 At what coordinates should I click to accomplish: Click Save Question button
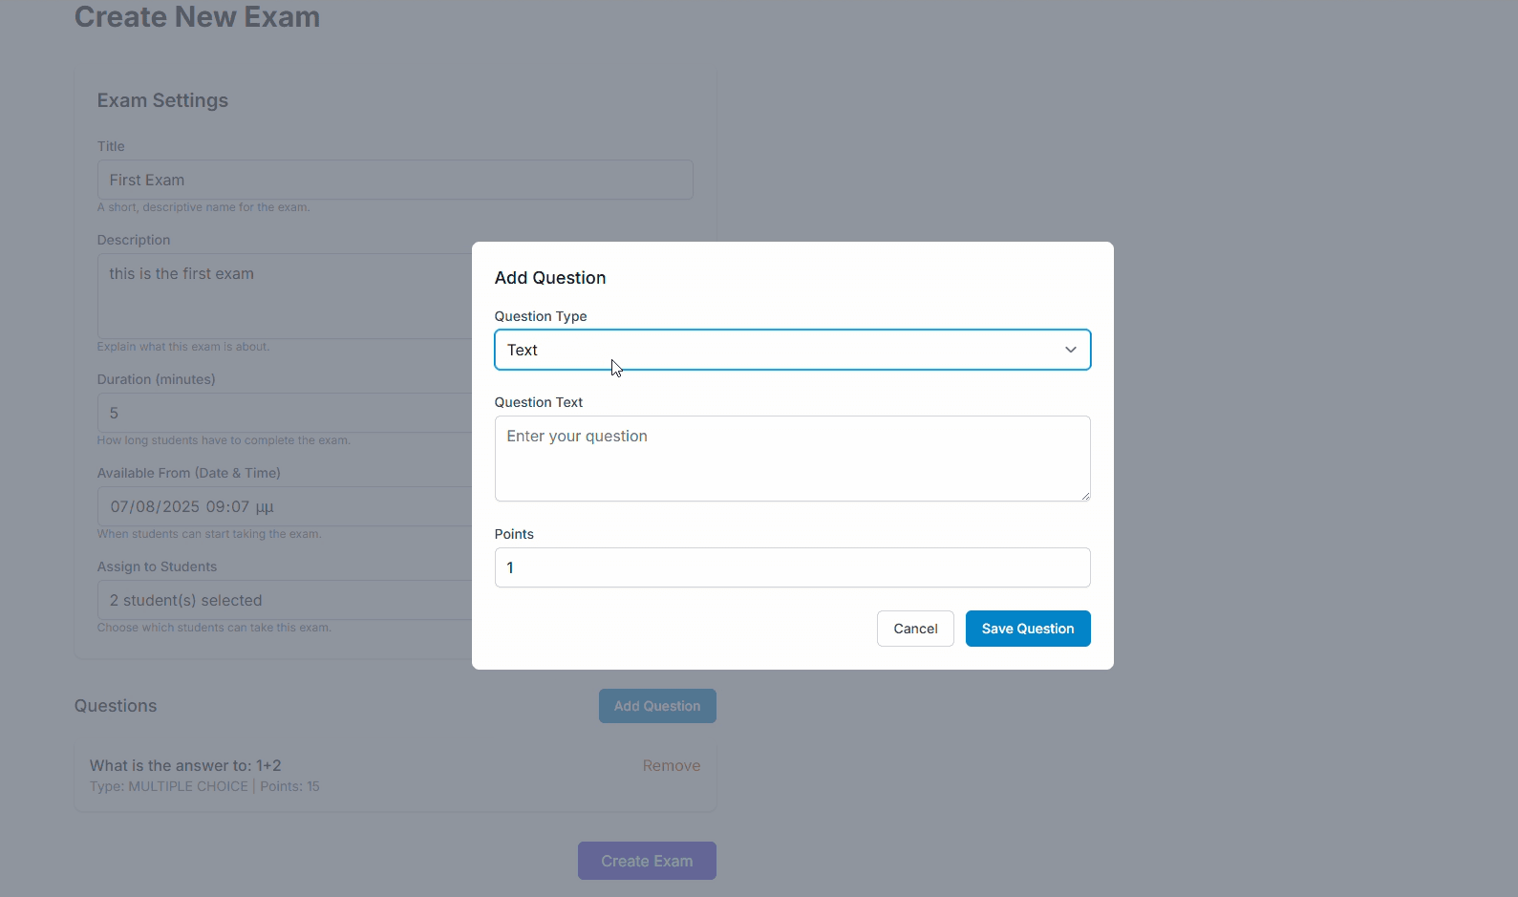pyautogui.click(x=1028, y=629)
